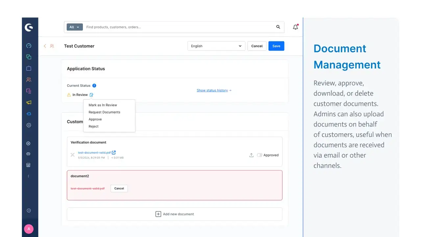Click the document2 card title
This screenshot has height=237, width=421.
pos(80,176)
